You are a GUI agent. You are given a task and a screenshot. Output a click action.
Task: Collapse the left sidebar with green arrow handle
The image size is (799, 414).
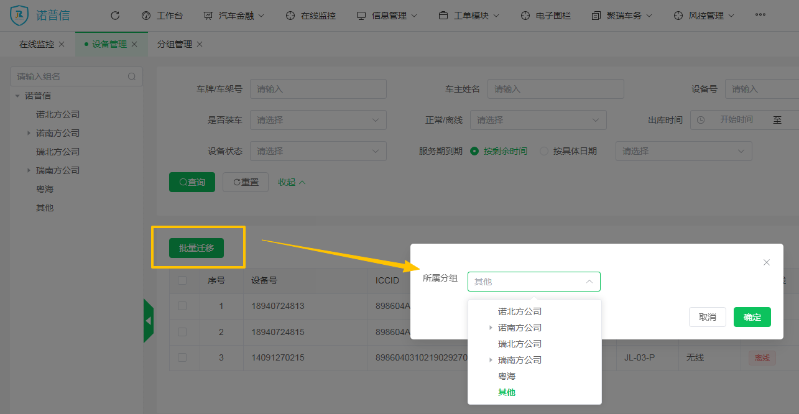pyautogui.click(x=148, y=321)
